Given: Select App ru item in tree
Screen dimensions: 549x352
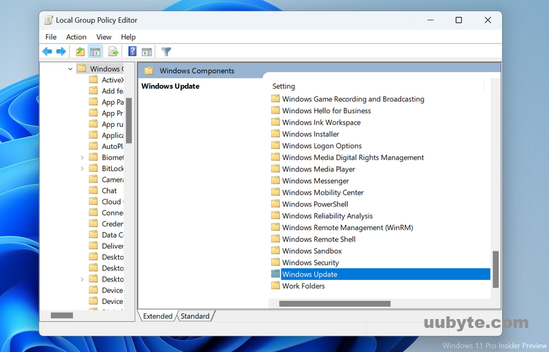Looking at the screenshot, I should 113,124.
